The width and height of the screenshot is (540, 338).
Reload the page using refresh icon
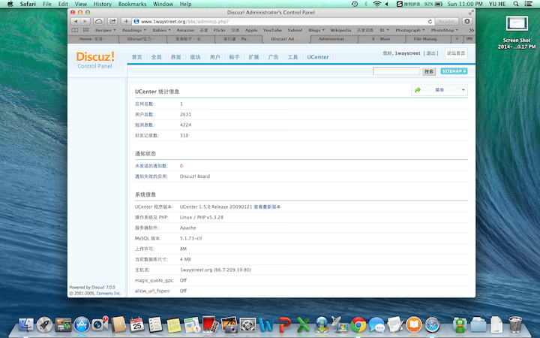tap(430, 21)
